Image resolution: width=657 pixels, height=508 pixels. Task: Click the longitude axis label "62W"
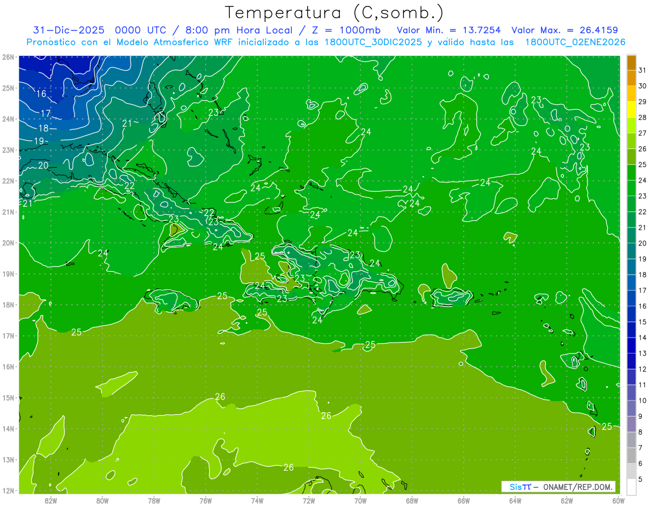pyautogui.click(x=567, y=500)
